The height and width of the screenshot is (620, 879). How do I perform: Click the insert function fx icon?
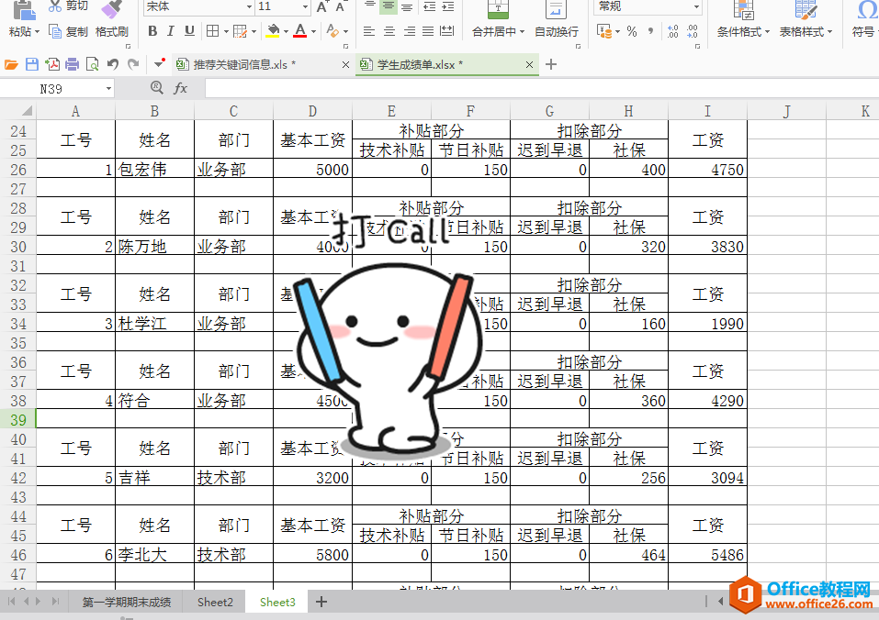click(x=181, y=88)
